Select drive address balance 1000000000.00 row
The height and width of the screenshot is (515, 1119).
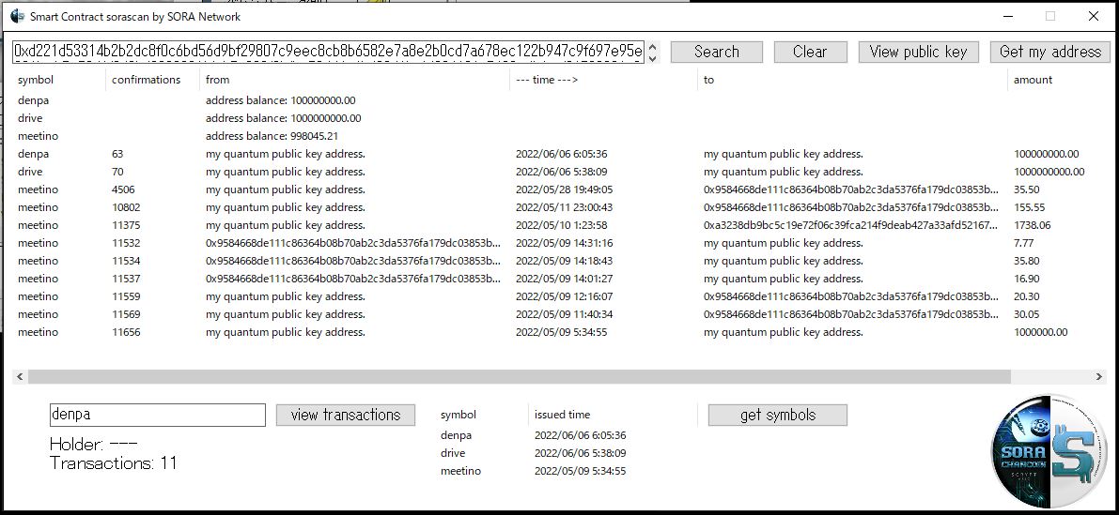560,118
